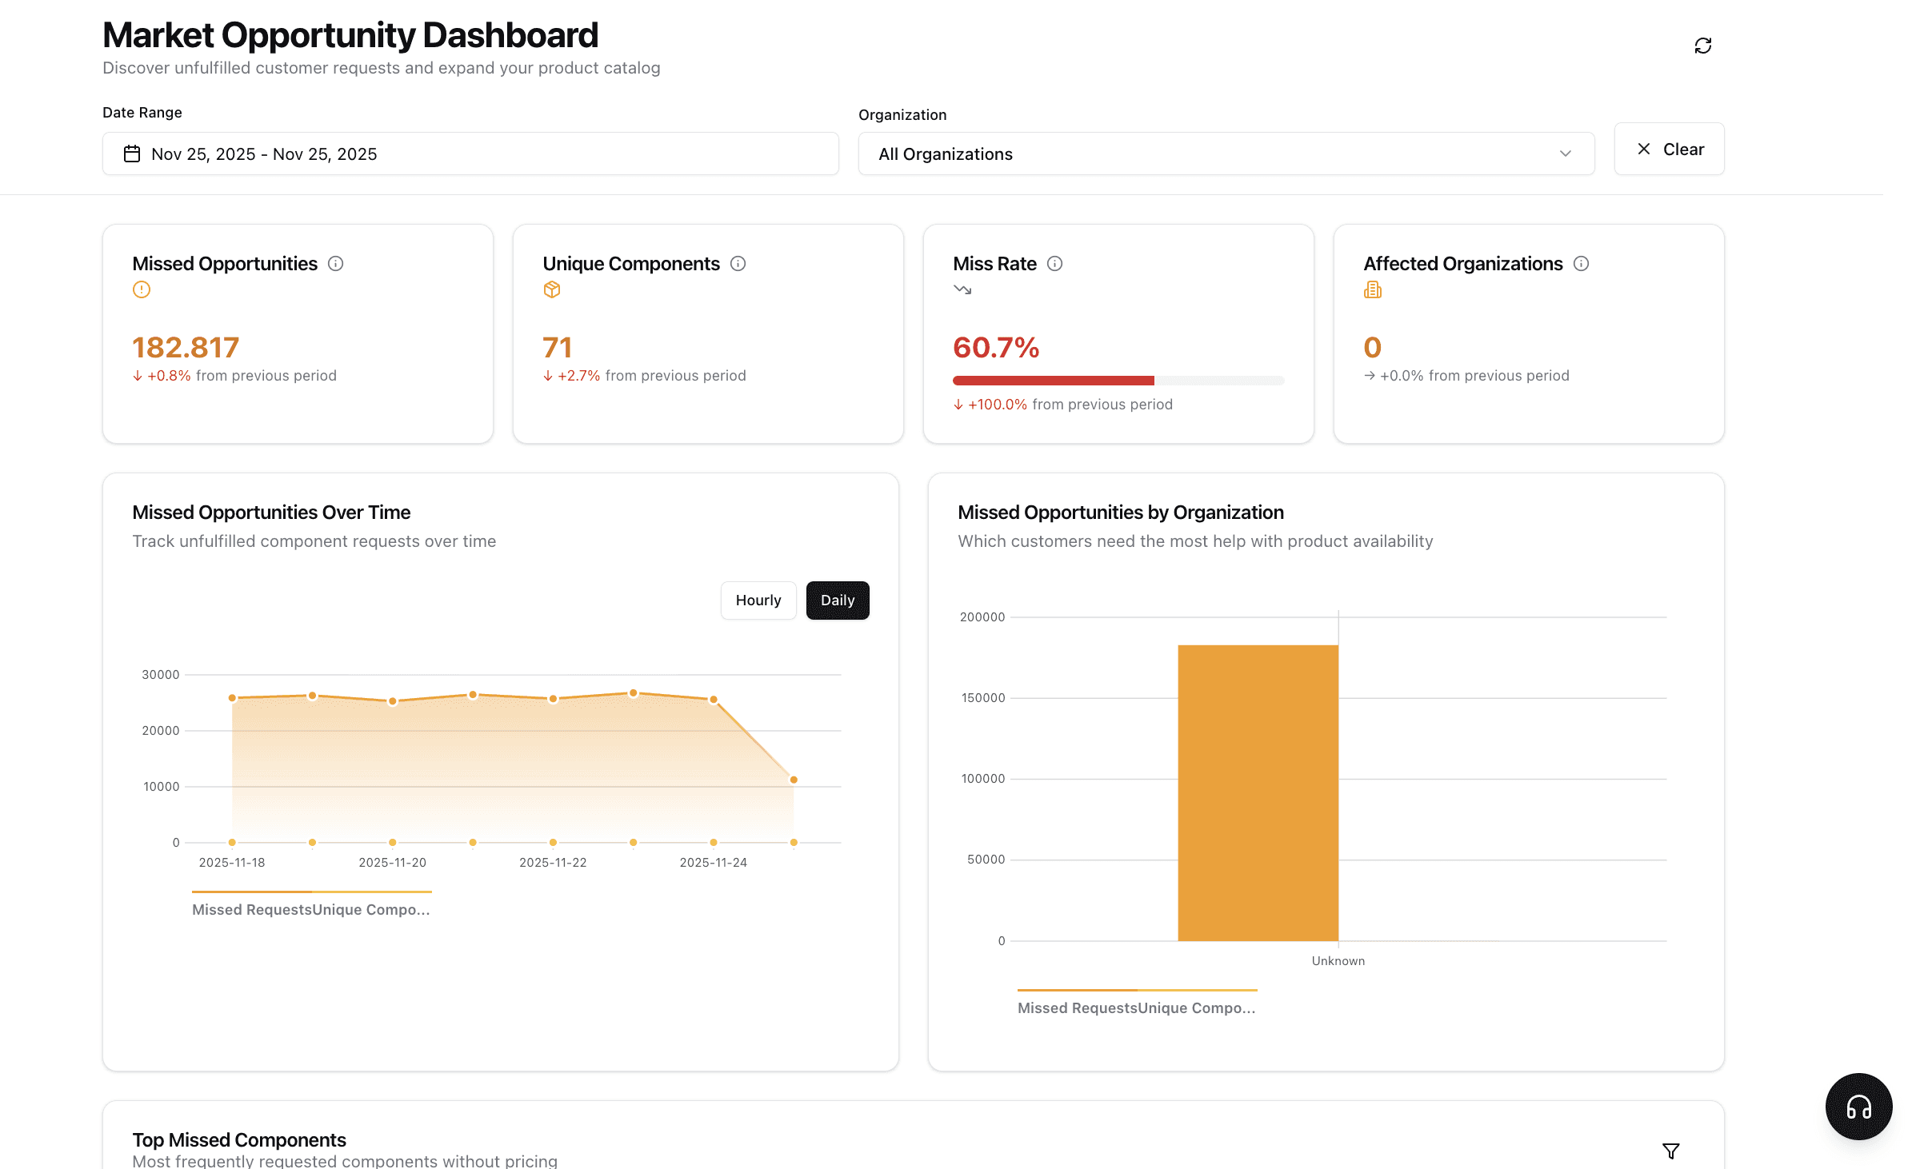Click the refresh dashboard icon

tap(1702, 46)
